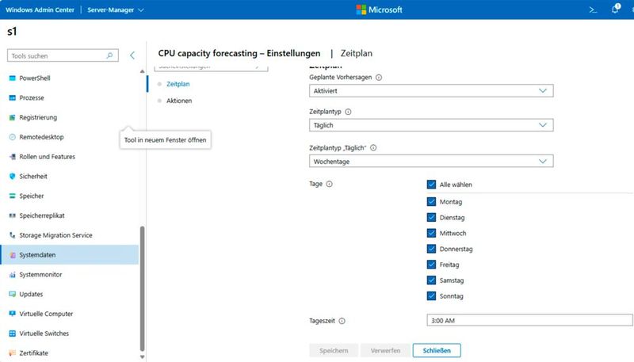
Task: Click the Prozesse icon in sidebar
Action: point(12,97)
